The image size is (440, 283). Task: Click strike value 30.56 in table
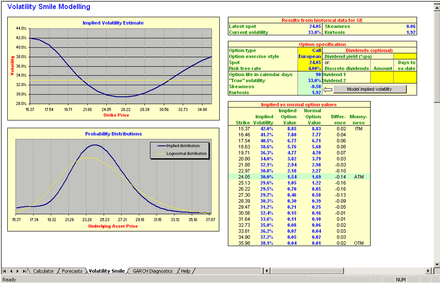244,213
